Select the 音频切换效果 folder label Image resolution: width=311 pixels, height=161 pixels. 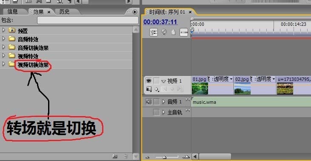[33, 48]
